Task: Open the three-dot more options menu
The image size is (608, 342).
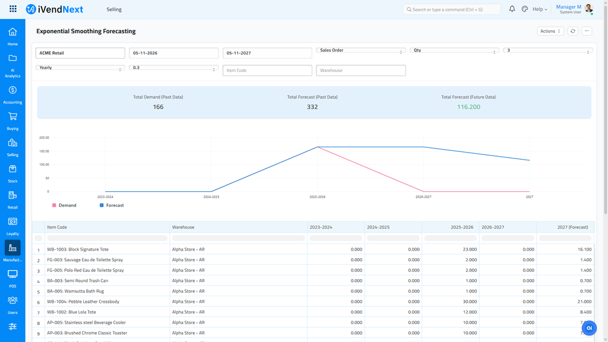Action: [x=587, y=31]
